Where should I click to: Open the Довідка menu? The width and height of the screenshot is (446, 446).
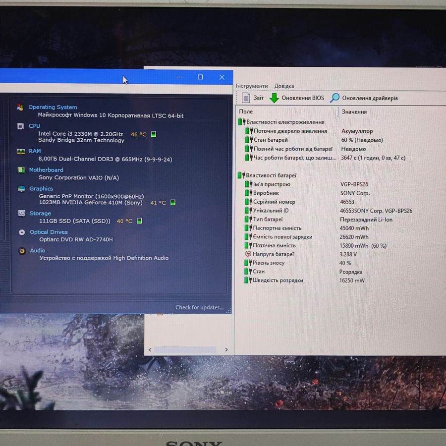click(284, 86)
